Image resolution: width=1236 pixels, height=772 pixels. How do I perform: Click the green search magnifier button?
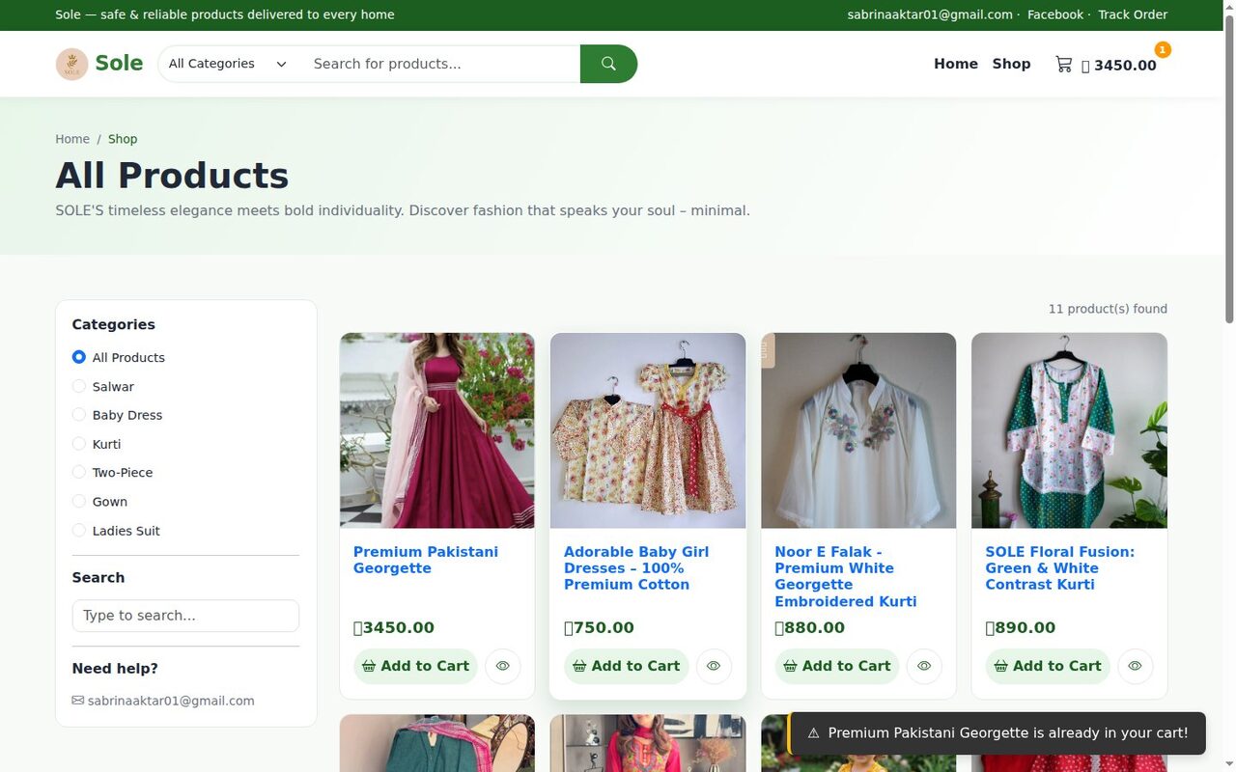pyautogui.click(x=608, y=64)
